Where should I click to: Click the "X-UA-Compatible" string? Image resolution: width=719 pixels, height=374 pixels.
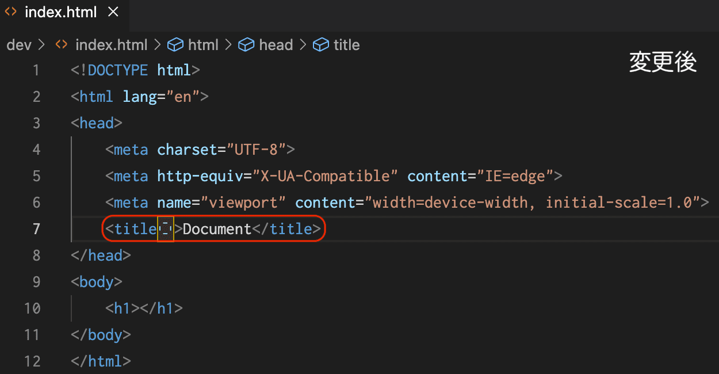325,176
